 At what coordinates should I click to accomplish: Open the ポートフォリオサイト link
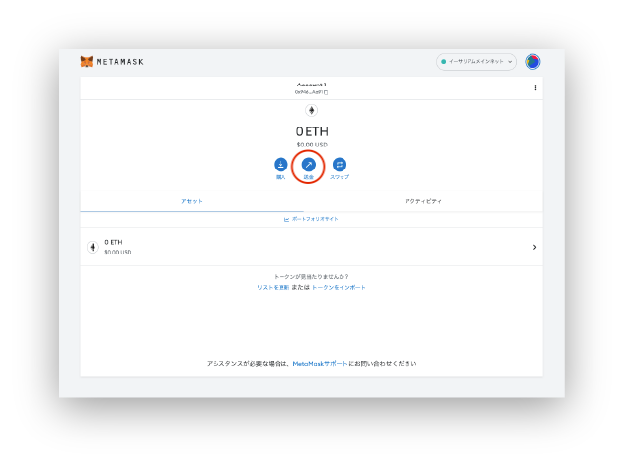(311, 219)
